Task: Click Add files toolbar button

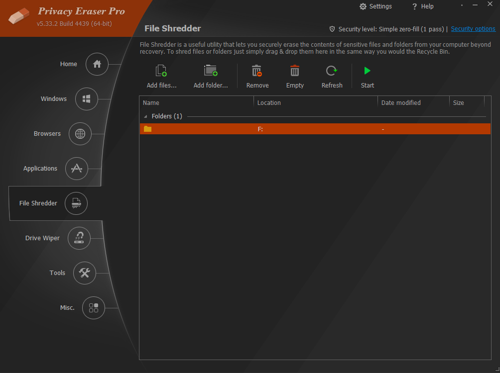Action: click(161, 77)
